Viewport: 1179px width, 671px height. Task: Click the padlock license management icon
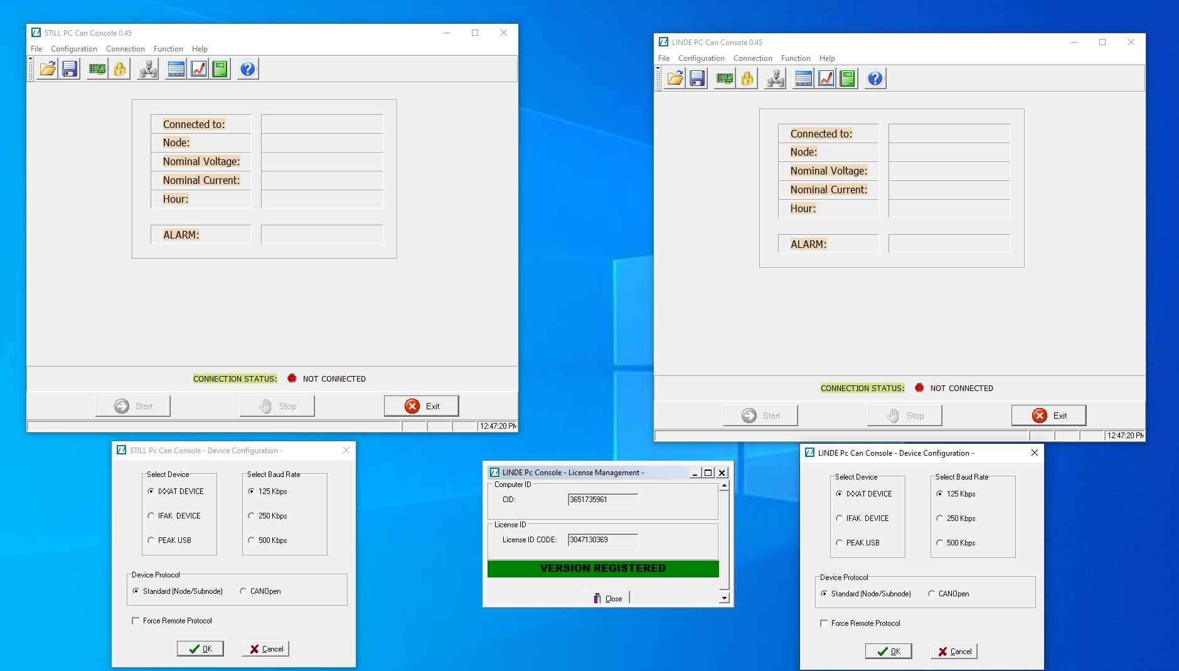point(119,69)
